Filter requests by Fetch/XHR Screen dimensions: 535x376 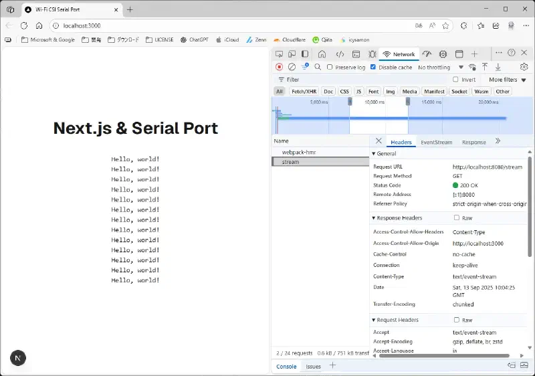(304, 92)
